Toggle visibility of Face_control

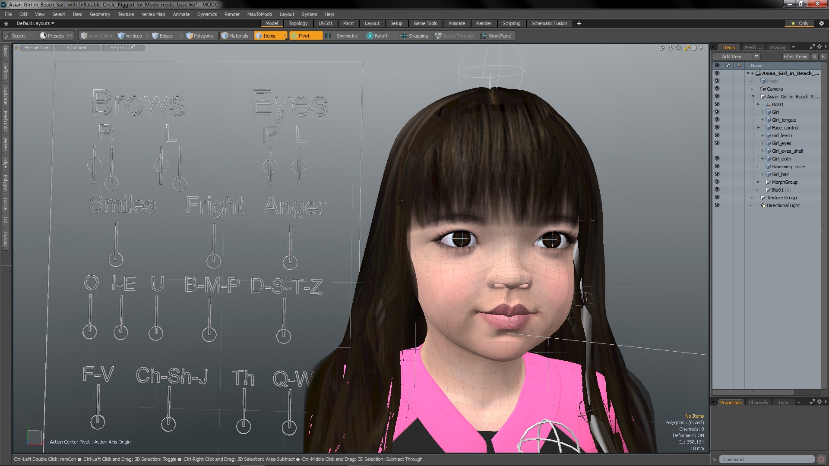(x=717, y=128)
